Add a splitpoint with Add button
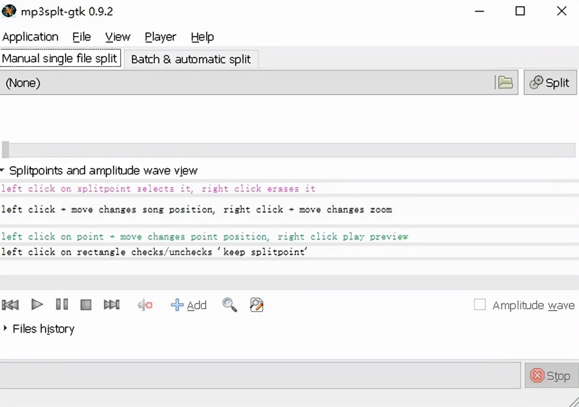Image resolution: width=579 pixels, height=407 pixels. coord(189,305)
